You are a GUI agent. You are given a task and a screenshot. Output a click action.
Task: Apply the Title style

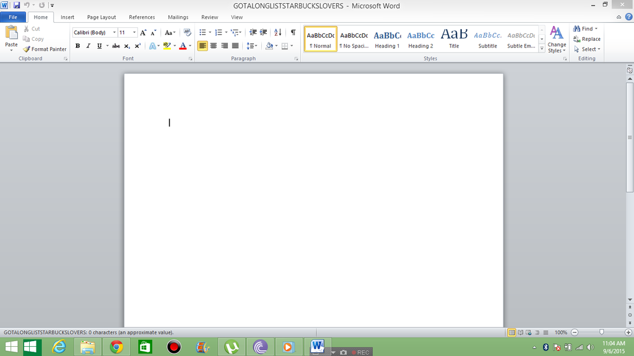pos(454,39)
